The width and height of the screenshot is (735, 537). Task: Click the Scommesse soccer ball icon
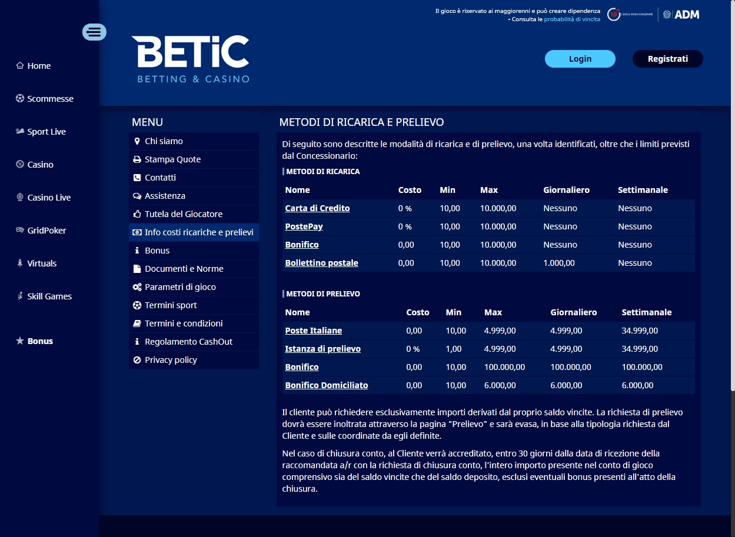click(20, 99)
